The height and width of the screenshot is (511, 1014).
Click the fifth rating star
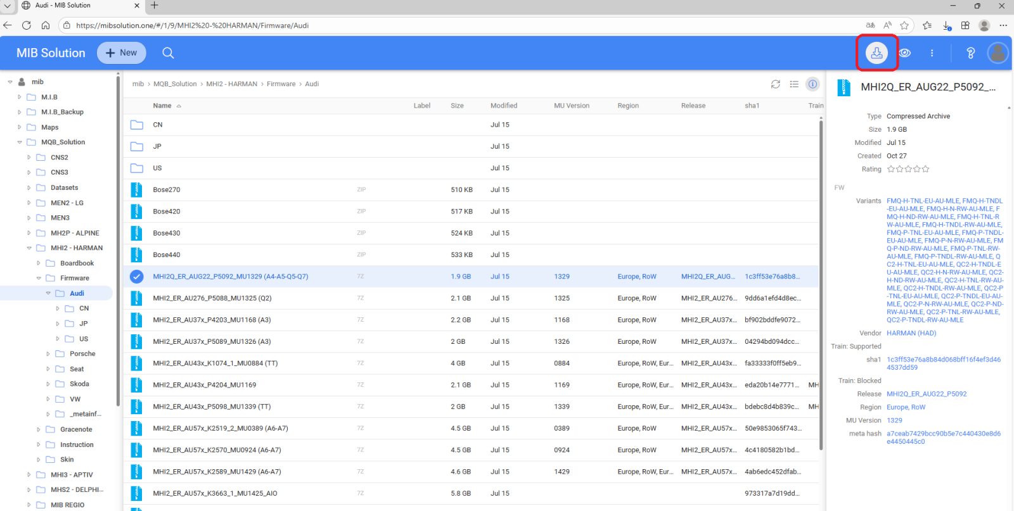(x=925, y=169)
